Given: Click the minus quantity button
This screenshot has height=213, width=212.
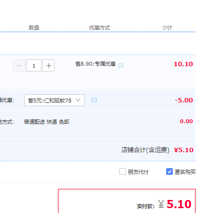Looking at the screenshot, I should tap(19, 66).
